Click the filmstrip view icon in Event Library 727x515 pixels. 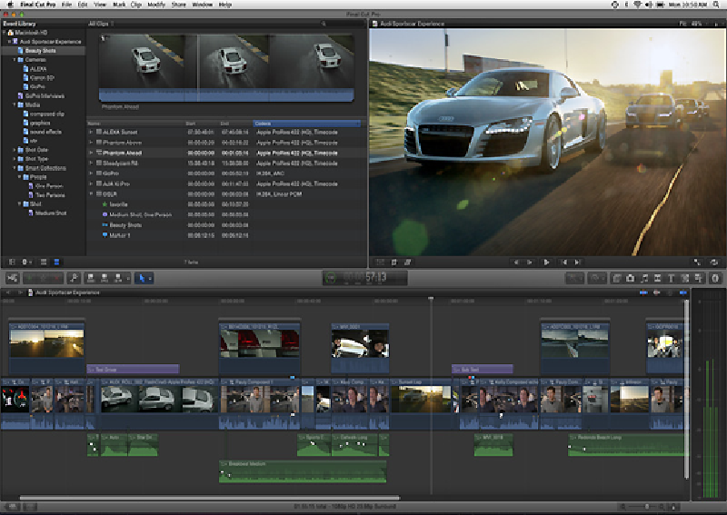[x=42, y=262]
